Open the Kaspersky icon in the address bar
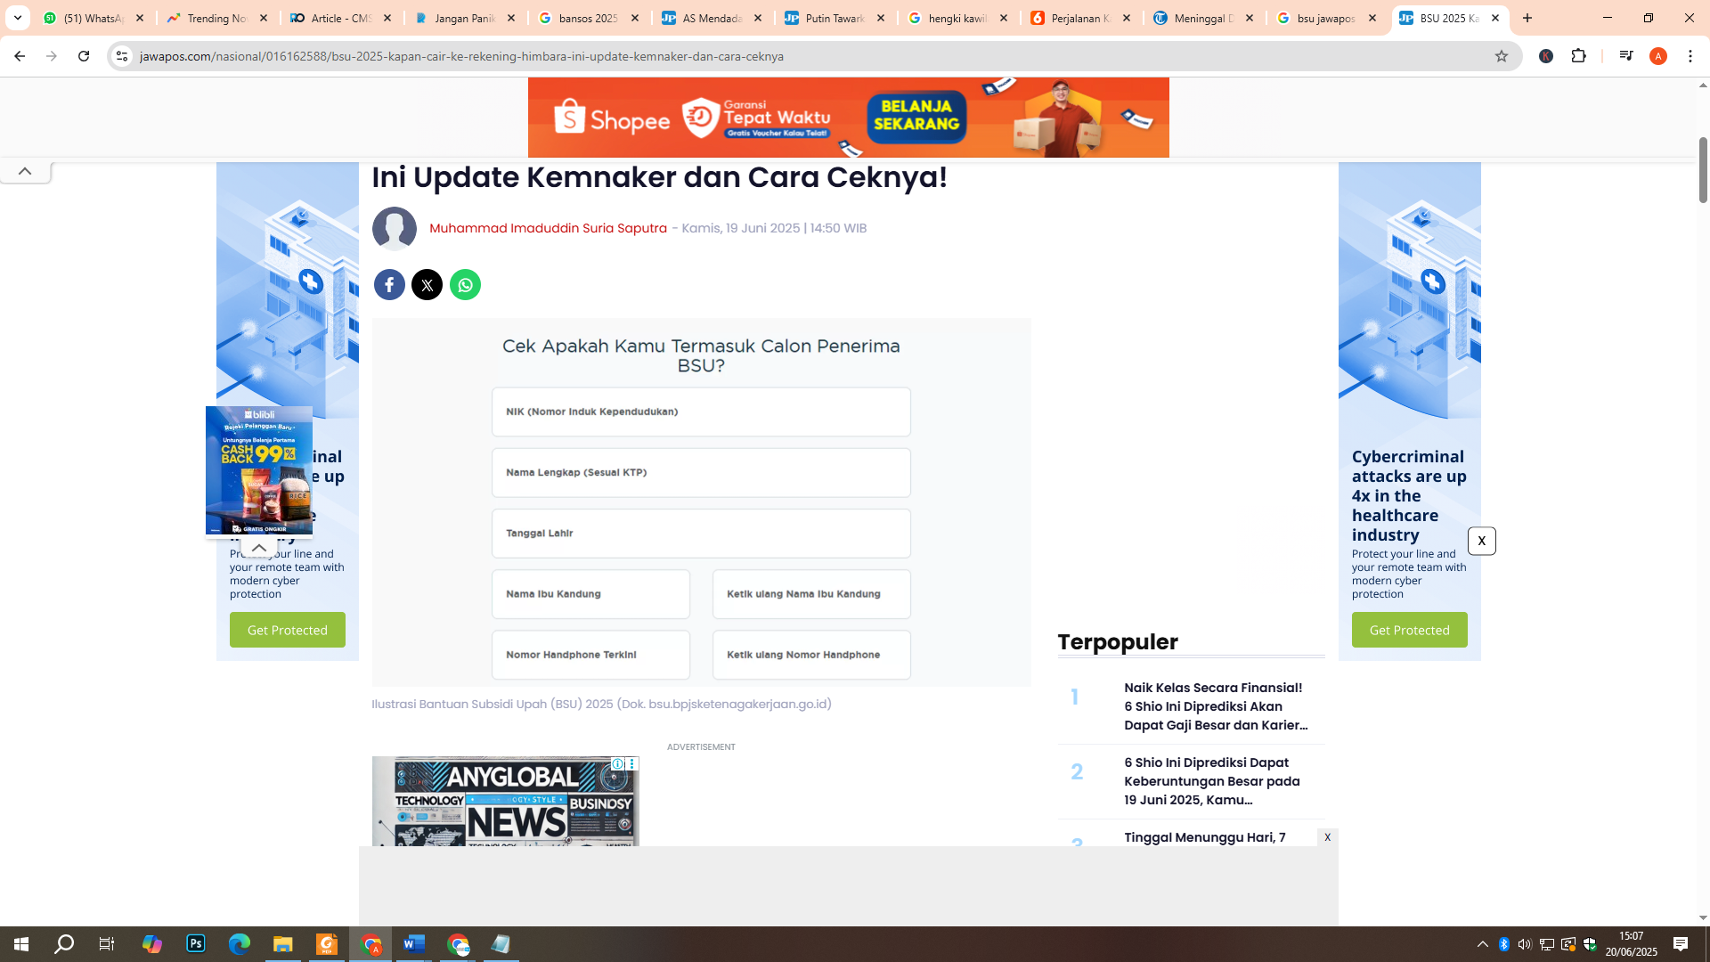 coord(1547,55)
